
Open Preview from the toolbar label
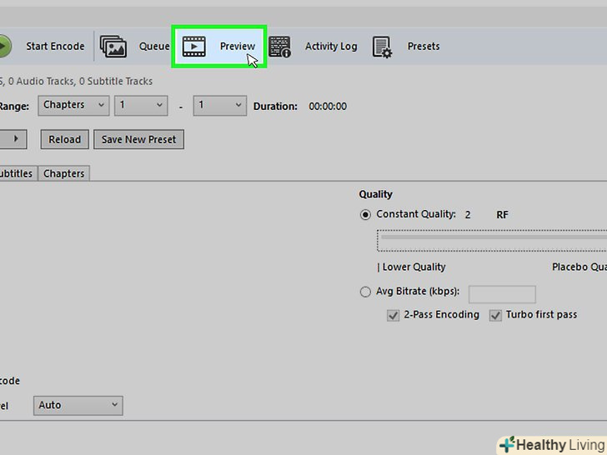click(x=238, y=46)
